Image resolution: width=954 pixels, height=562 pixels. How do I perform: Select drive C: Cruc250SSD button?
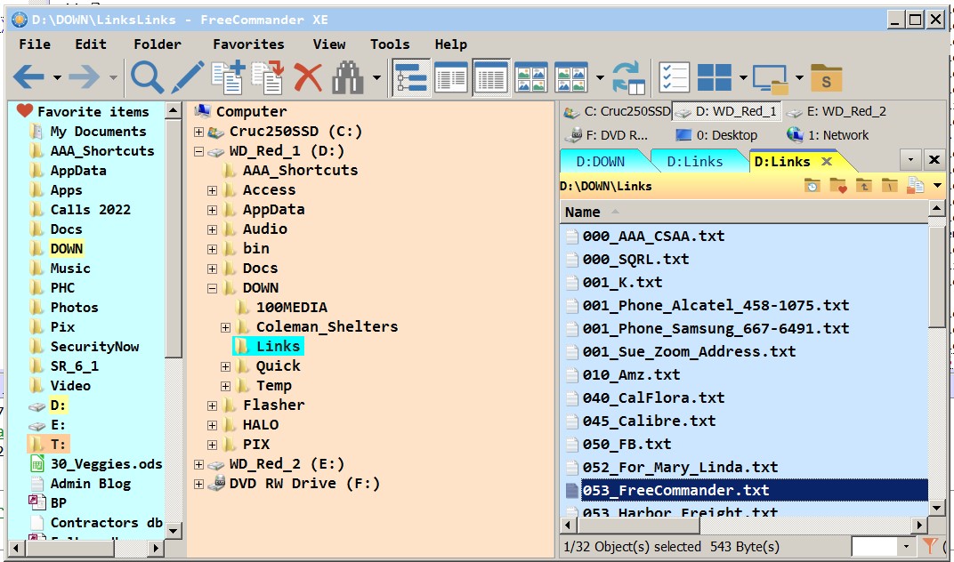click(x=617, y=112)
